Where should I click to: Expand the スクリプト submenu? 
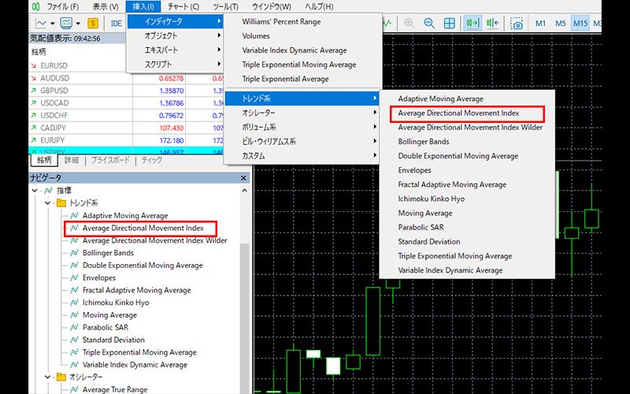coord(175,65)
